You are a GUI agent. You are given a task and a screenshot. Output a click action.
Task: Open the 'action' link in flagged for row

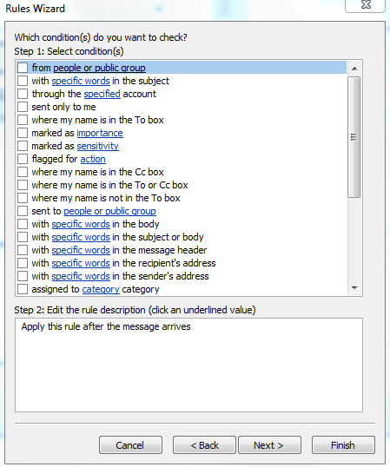point(93,159)
